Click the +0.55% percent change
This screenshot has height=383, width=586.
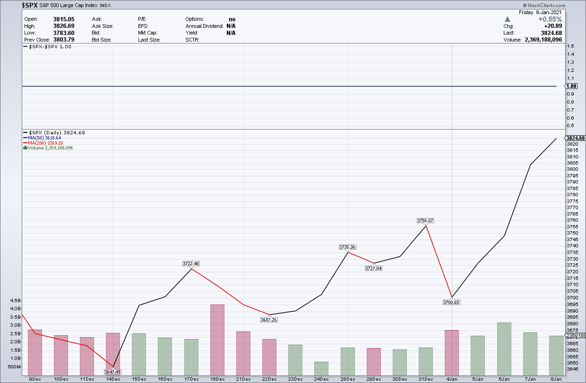(x=550, y=19)
